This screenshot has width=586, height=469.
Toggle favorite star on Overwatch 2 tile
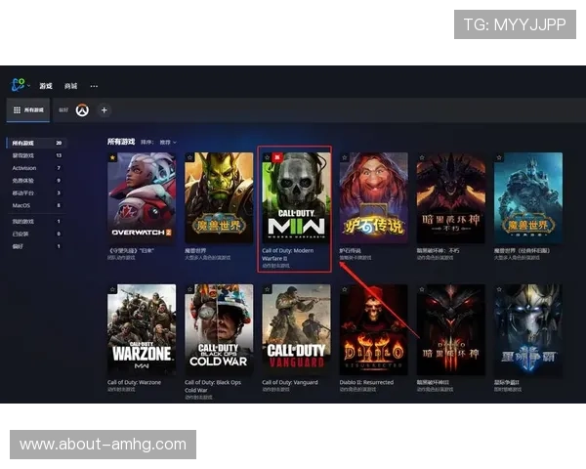click(112, 157)
